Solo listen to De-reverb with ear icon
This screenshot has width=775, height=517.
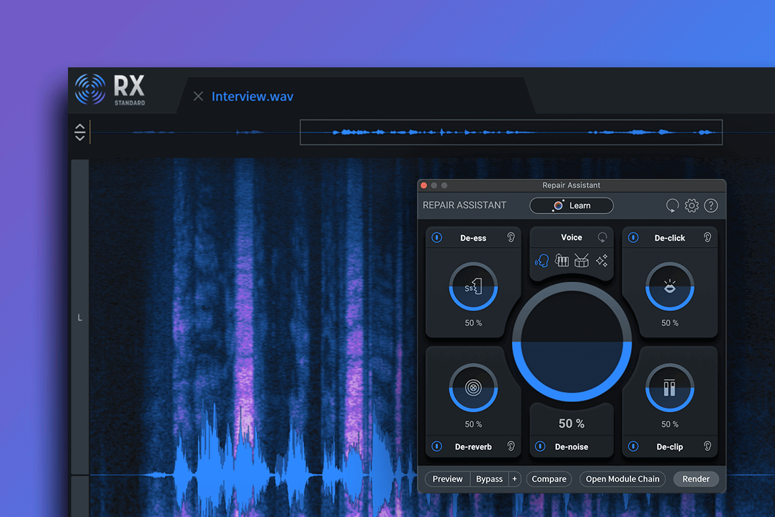tap(511, 446)
